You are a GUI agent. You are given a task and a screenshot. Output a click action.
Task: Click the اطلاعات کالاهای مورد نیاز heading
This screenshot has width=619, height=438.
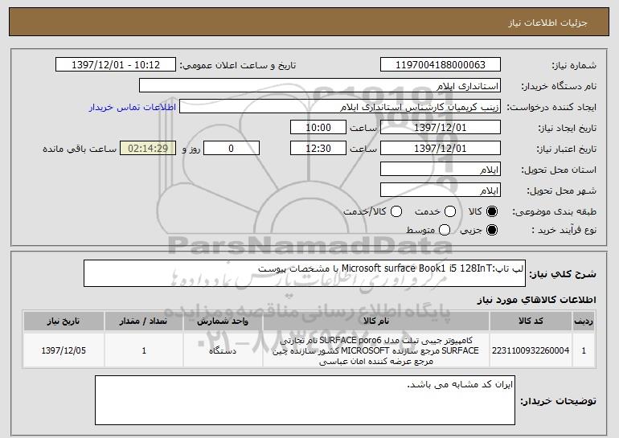point(536,300)
